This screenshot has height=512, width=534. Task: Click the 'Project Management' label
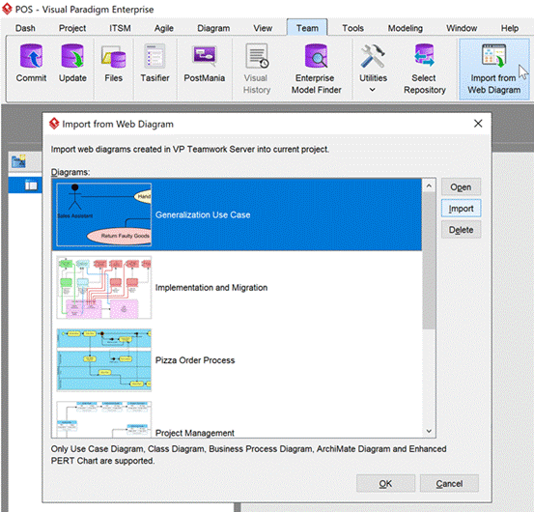194,433
